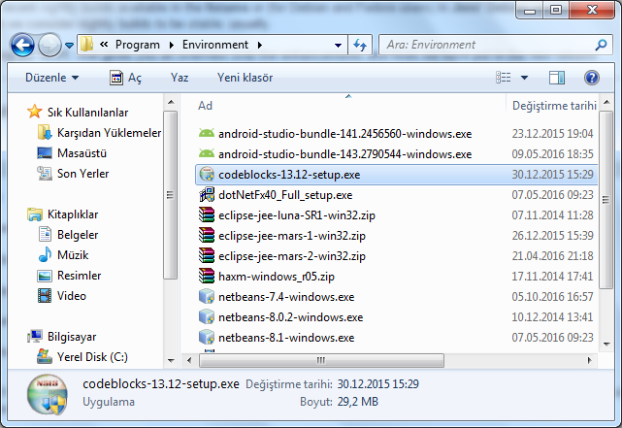This screenshot has height=428, width=622.
Task: Select netbeans-7.4-windows.exe
Action: 286,297
